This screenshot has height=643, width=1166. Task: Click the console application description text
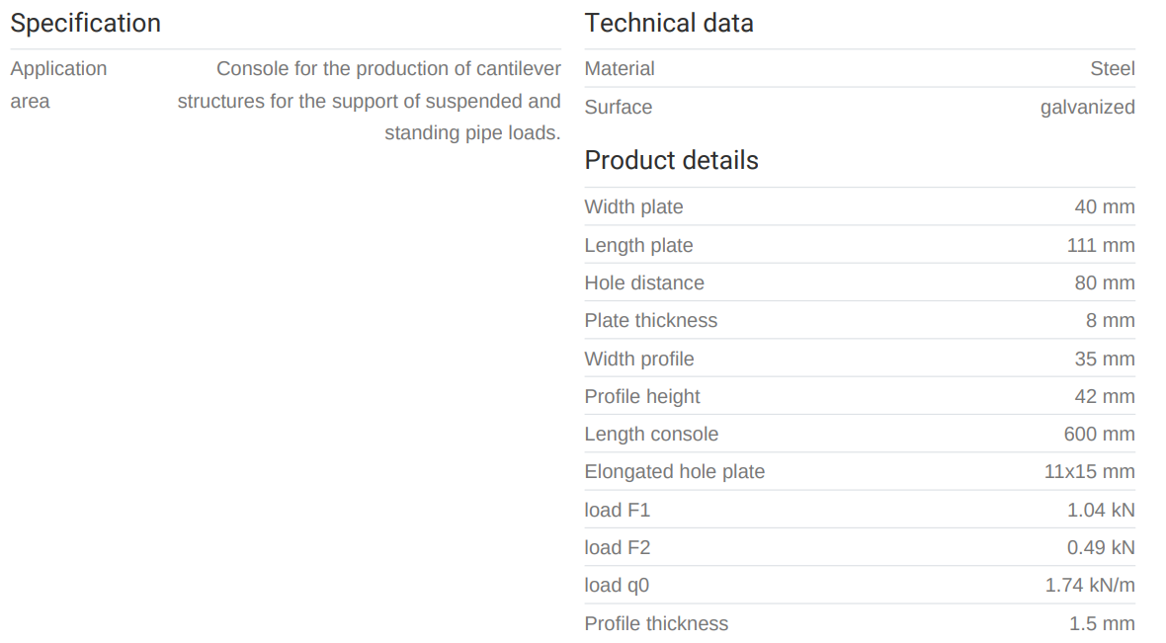tap(369, 101)
